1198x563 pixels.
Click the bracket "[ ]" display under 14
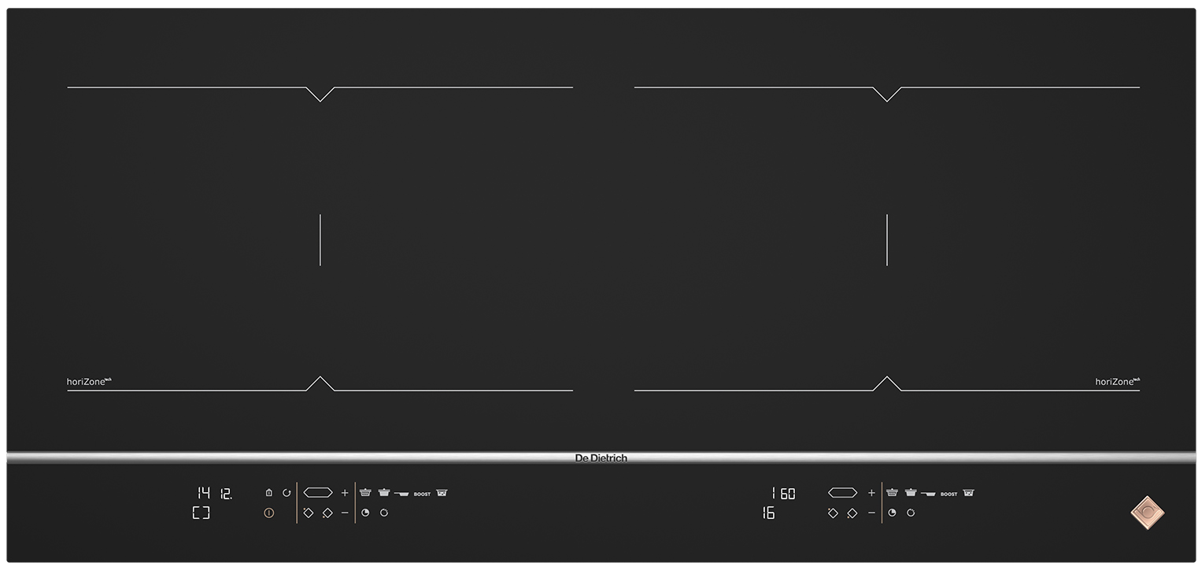pos(202,513)
